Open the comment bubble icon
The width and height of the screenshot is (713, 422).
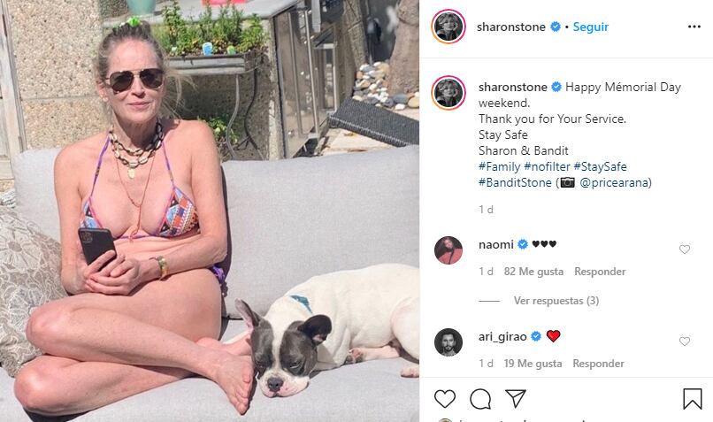[480, 399]
